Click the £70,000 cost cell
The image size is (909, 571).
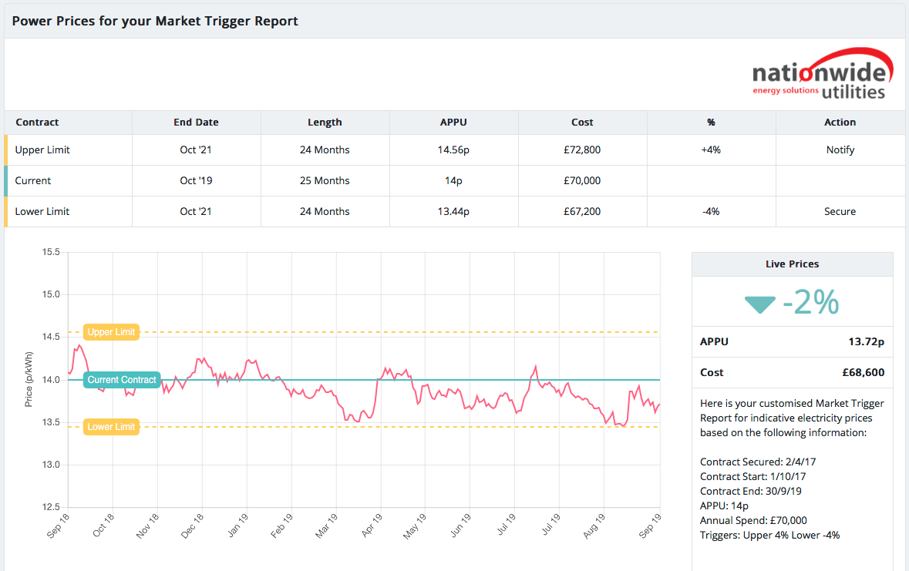tap(582, 181)
